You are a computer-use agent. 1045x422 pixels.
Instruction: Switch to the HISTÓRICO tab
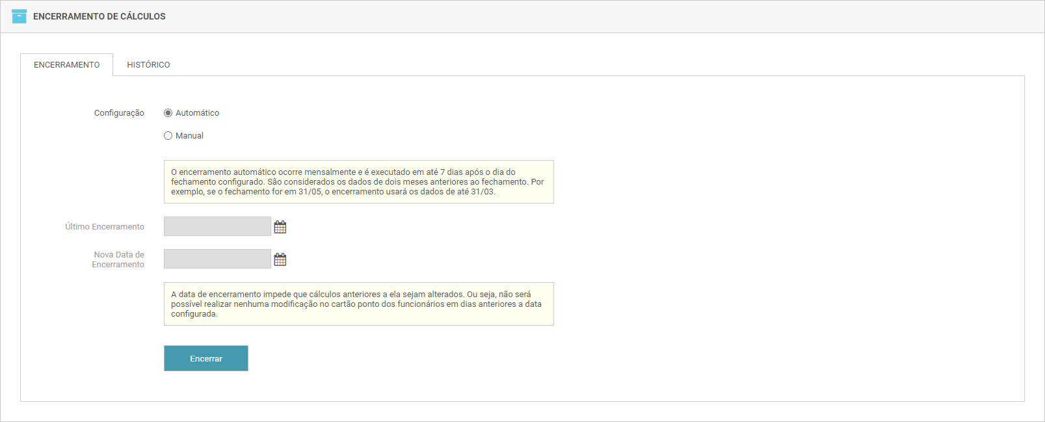tap(148, 65)
